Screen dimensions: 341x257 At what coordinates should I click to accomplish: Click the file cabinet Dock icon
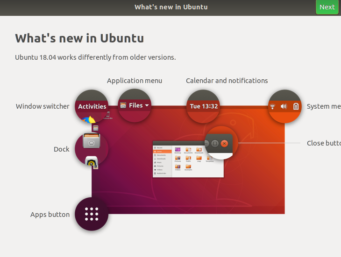point(92,141)
